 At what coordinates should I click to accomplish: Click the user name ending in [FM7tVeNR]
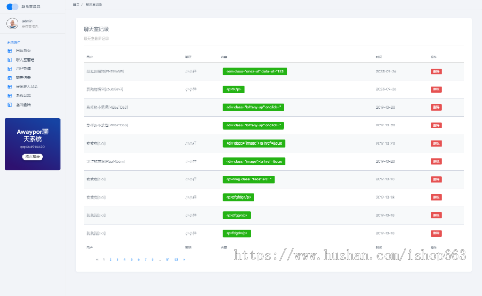105,71
